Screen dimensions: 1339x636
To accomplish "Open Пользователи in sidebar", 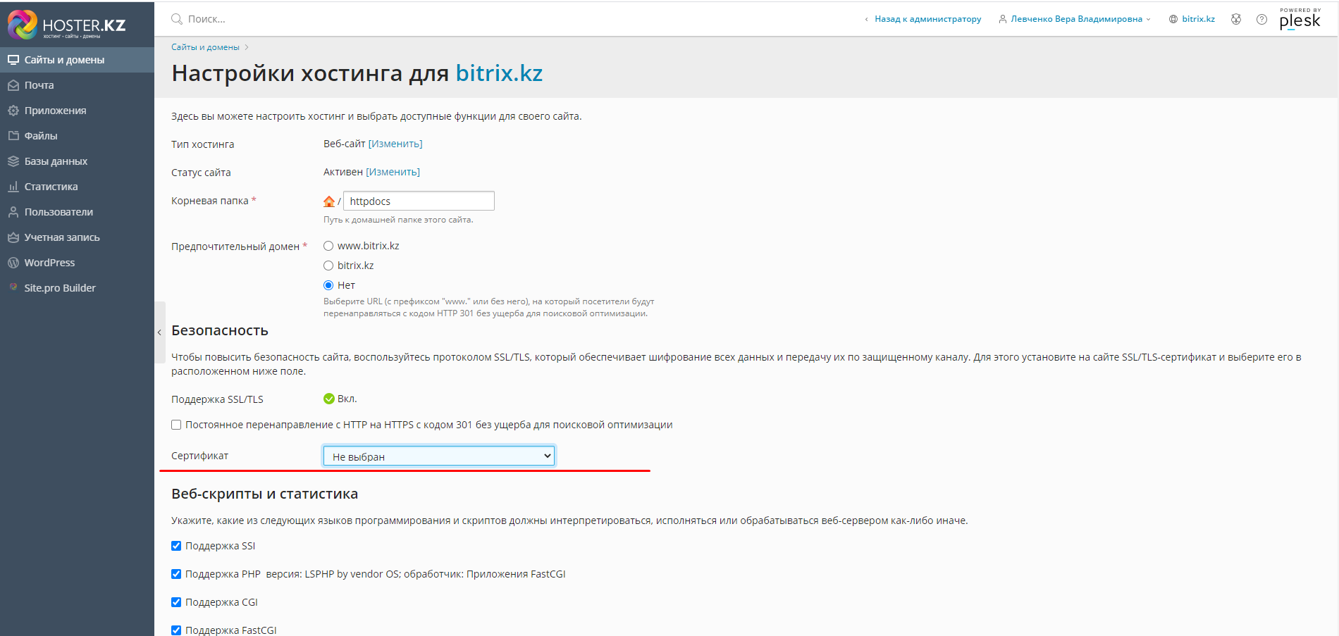I will point(77,212).
